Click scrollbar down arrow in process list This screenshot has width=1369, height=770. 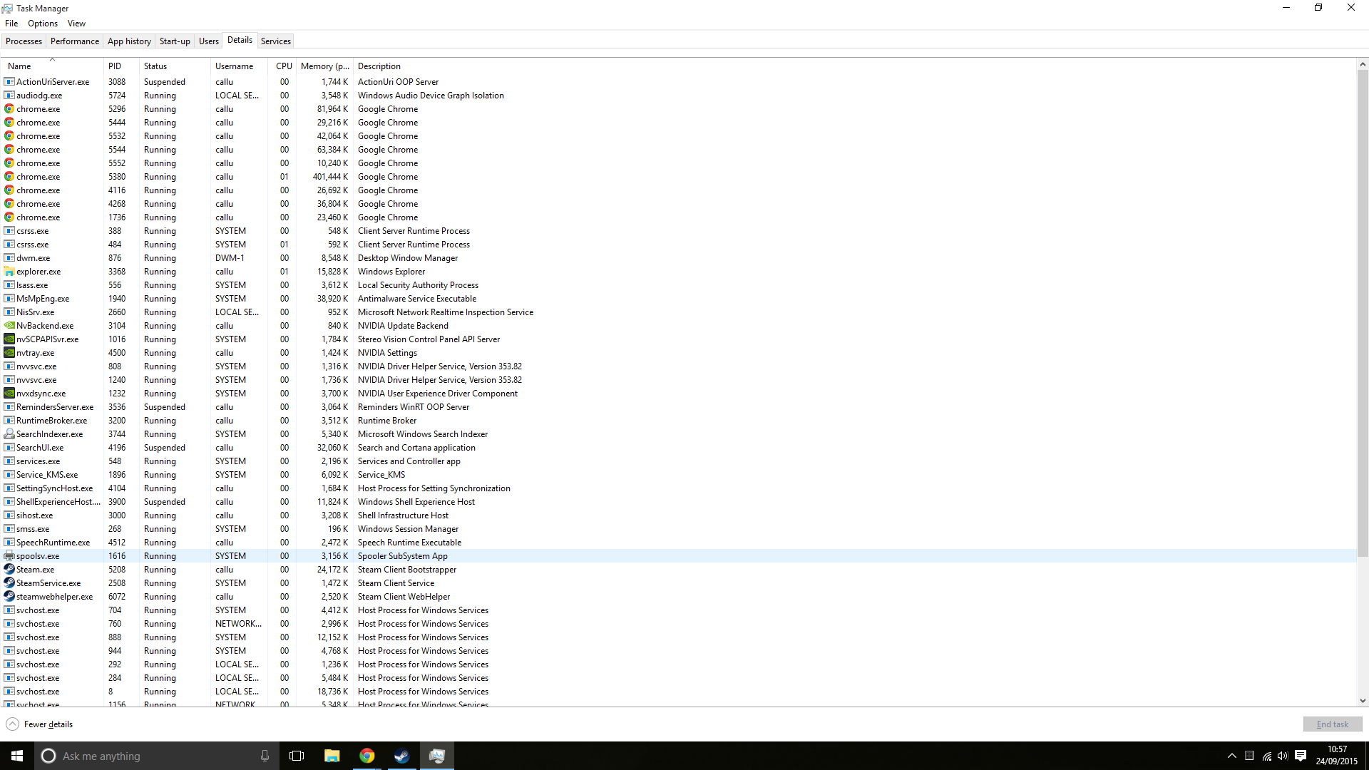[x=1363, y=701]
